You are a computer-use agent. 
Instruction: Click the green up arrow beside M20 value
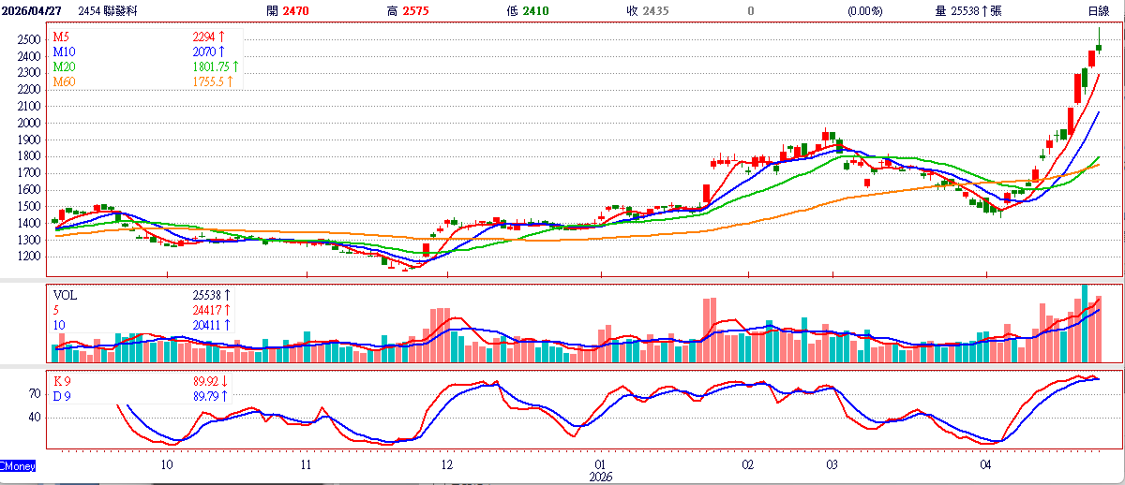[236, 66]
